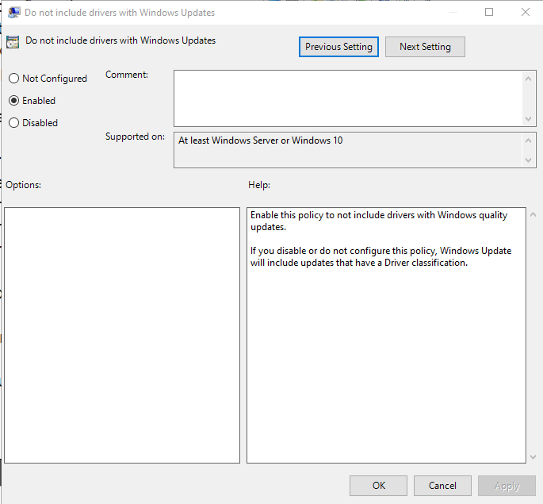543x504 pixels.
Task: Select the Not Configured radio button
Action: click(x=48, y=79)
